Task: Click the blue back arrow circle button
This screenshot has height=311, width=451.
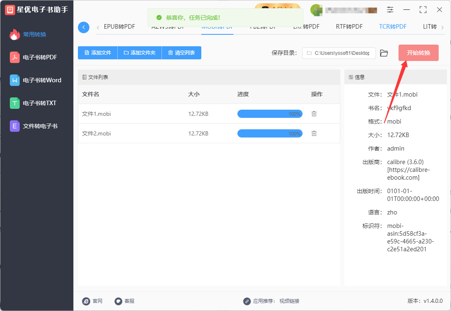Action: pyautogui.click(x=83, y=27)
